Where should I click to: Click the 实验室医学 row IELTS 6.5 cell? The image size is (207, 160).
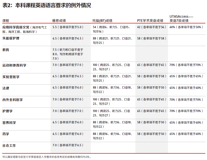tap(68, 76)
